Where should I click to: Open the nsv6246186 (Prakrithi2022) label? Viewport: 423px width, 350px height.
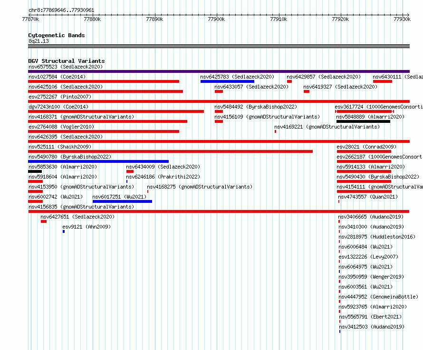coord(163,177)
